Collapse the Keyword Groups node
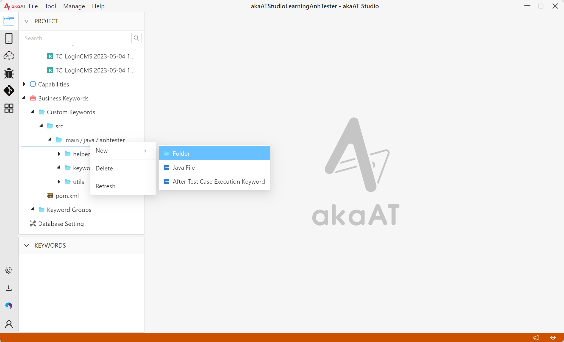The image size is (564, 342). click(33, 209)
